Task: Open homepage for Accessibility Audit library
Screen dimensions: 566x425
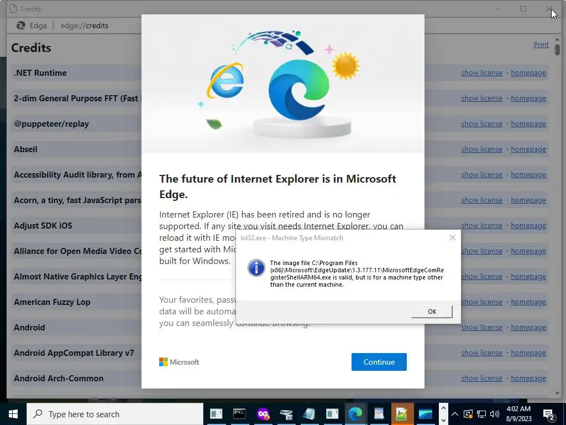Action: tap(528, 174)
